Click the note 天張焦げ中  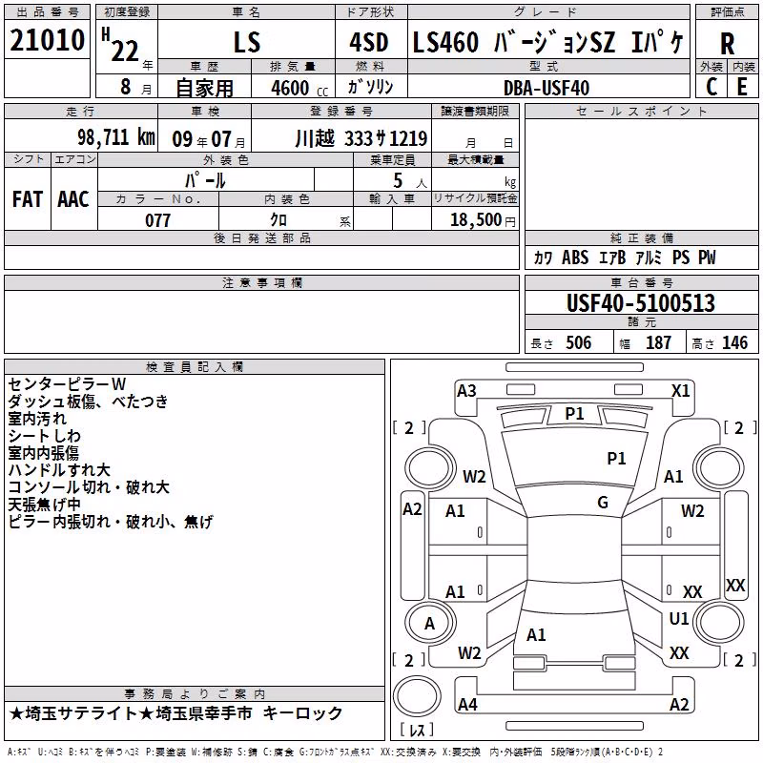(44, 505)
